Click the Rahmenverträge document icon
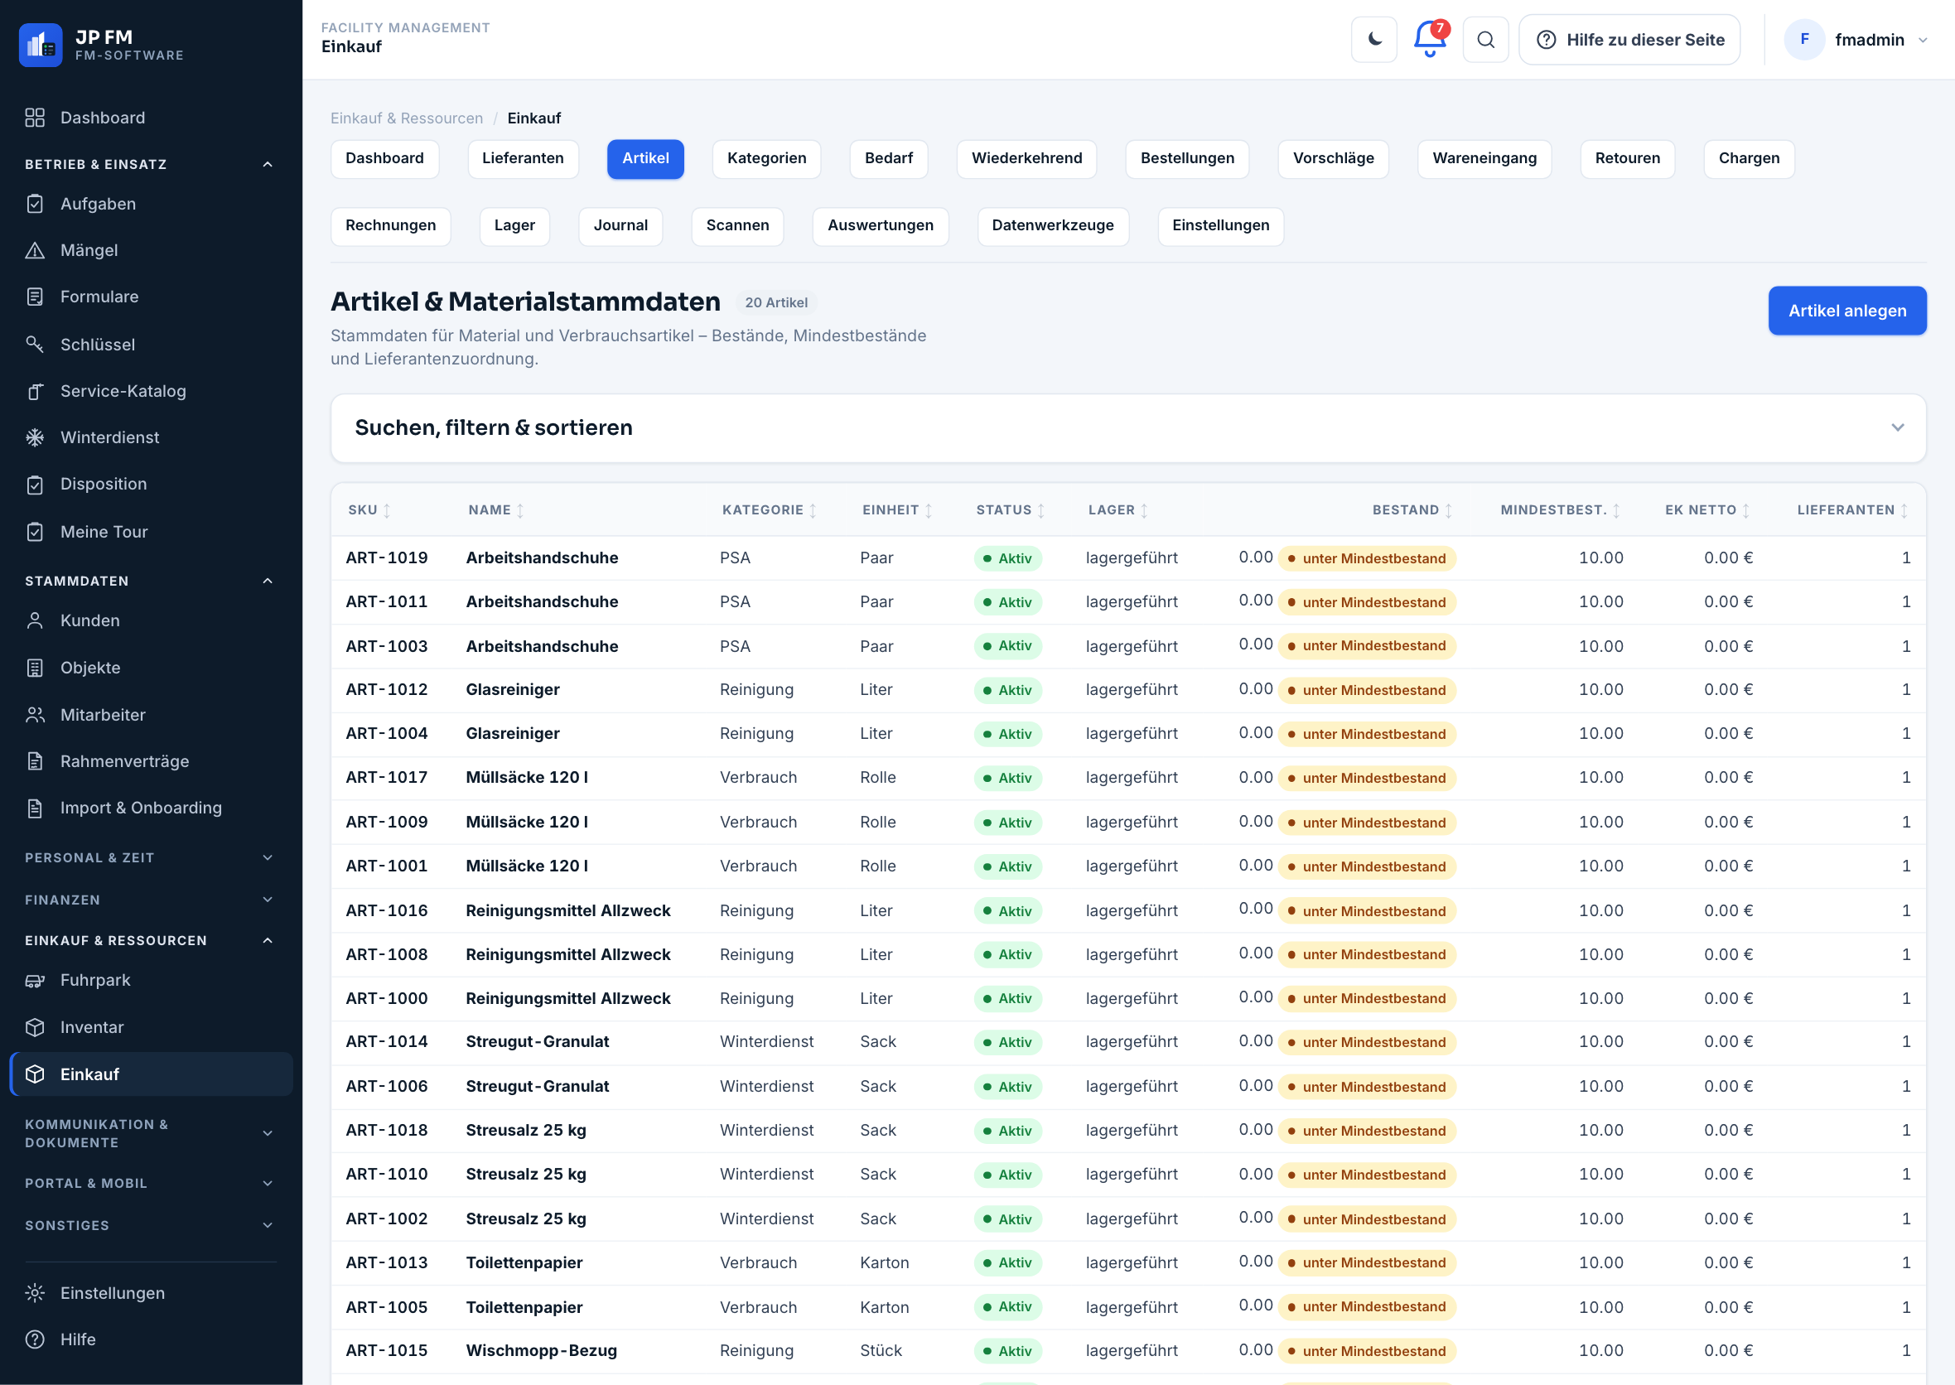 pos(35,761)
